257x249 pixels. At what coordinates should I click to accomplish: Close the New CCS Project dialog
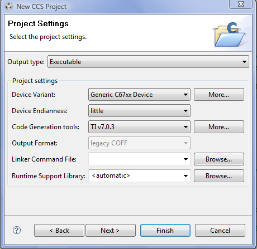241,4
